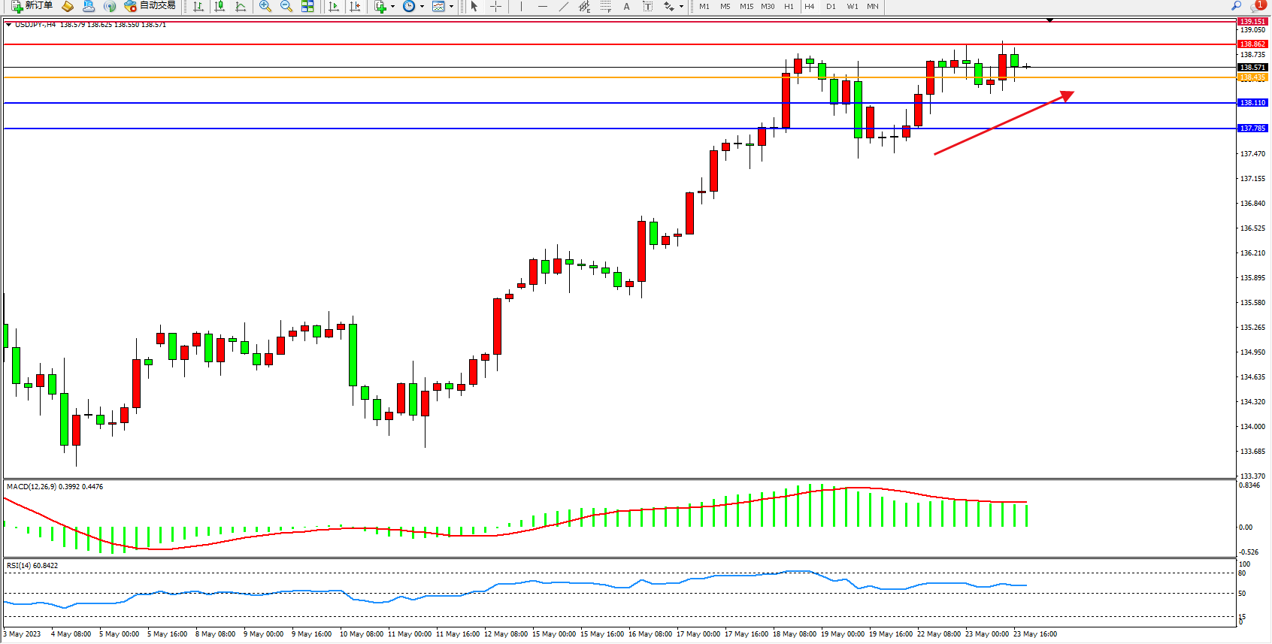The image size is (1272, 644).
Task: Expand the chart templates dropdown arrow
Action: tap(451, 6)
